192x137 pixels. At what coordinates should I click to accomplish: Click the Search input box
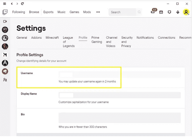122,12
